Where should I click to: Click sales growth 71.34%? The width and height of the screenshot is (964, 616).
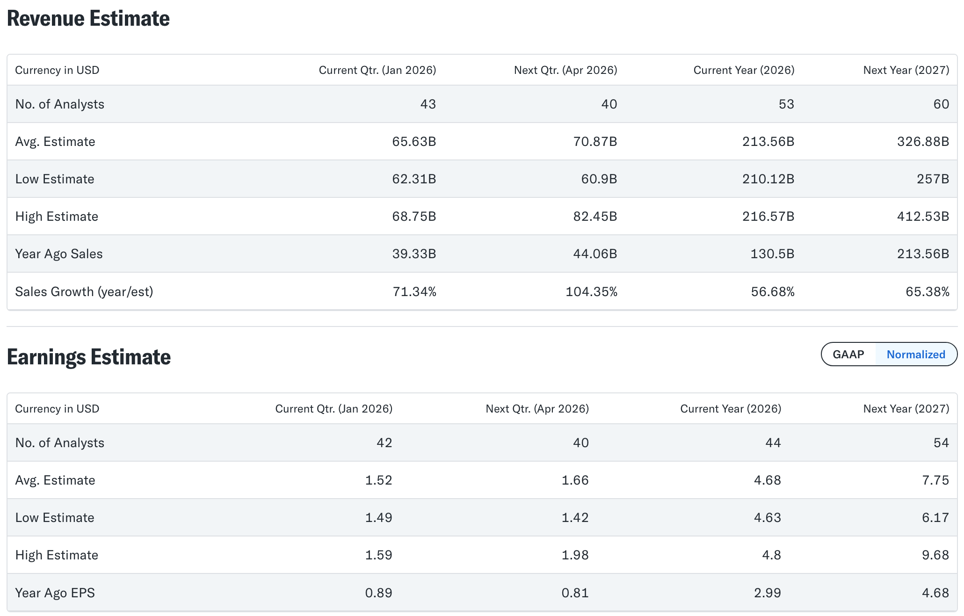pos(414,291)
